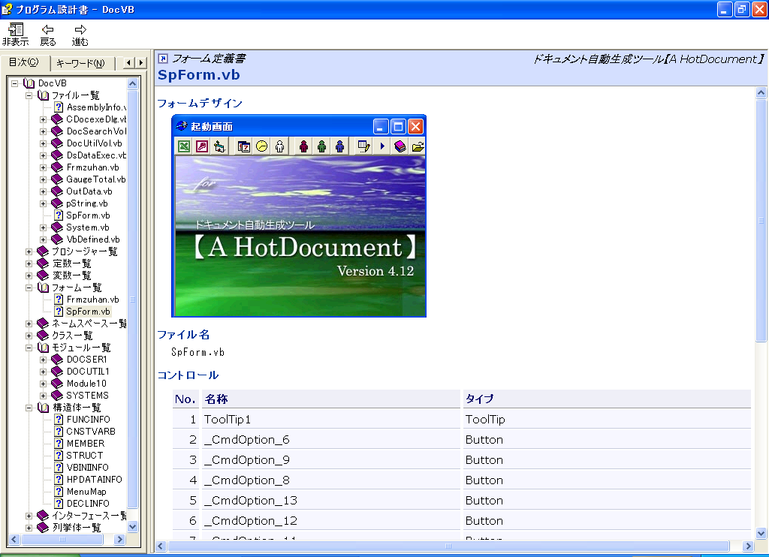Click the モジュール一覧 open-book icon
769x557 pixels.
43,348
